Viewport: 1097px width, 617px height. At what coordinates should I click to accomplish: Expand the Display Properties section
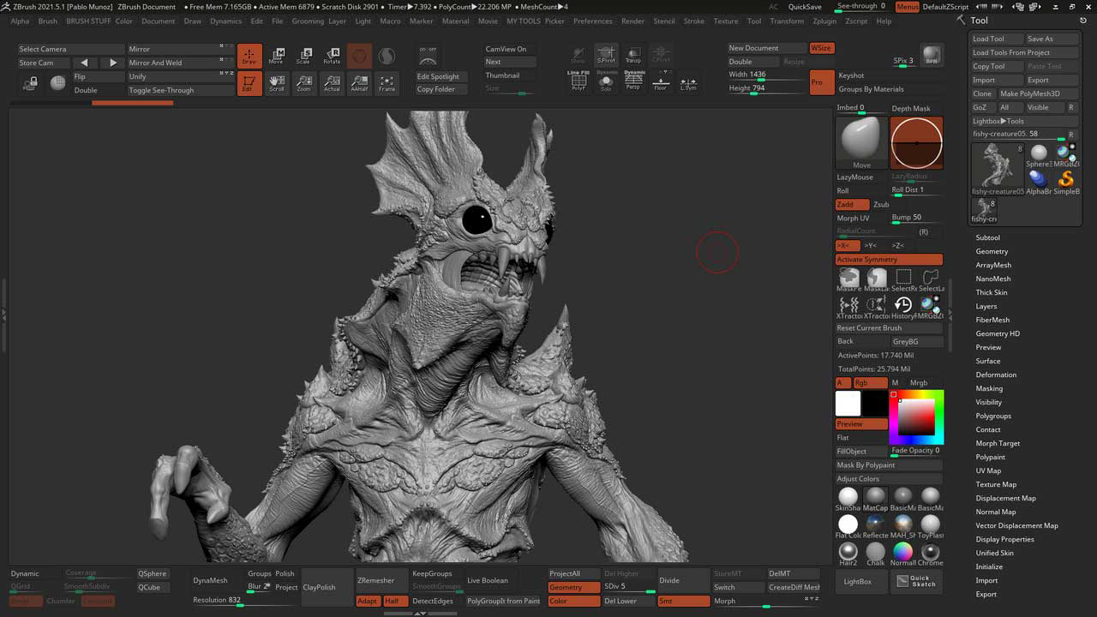tap(1004, 539)
